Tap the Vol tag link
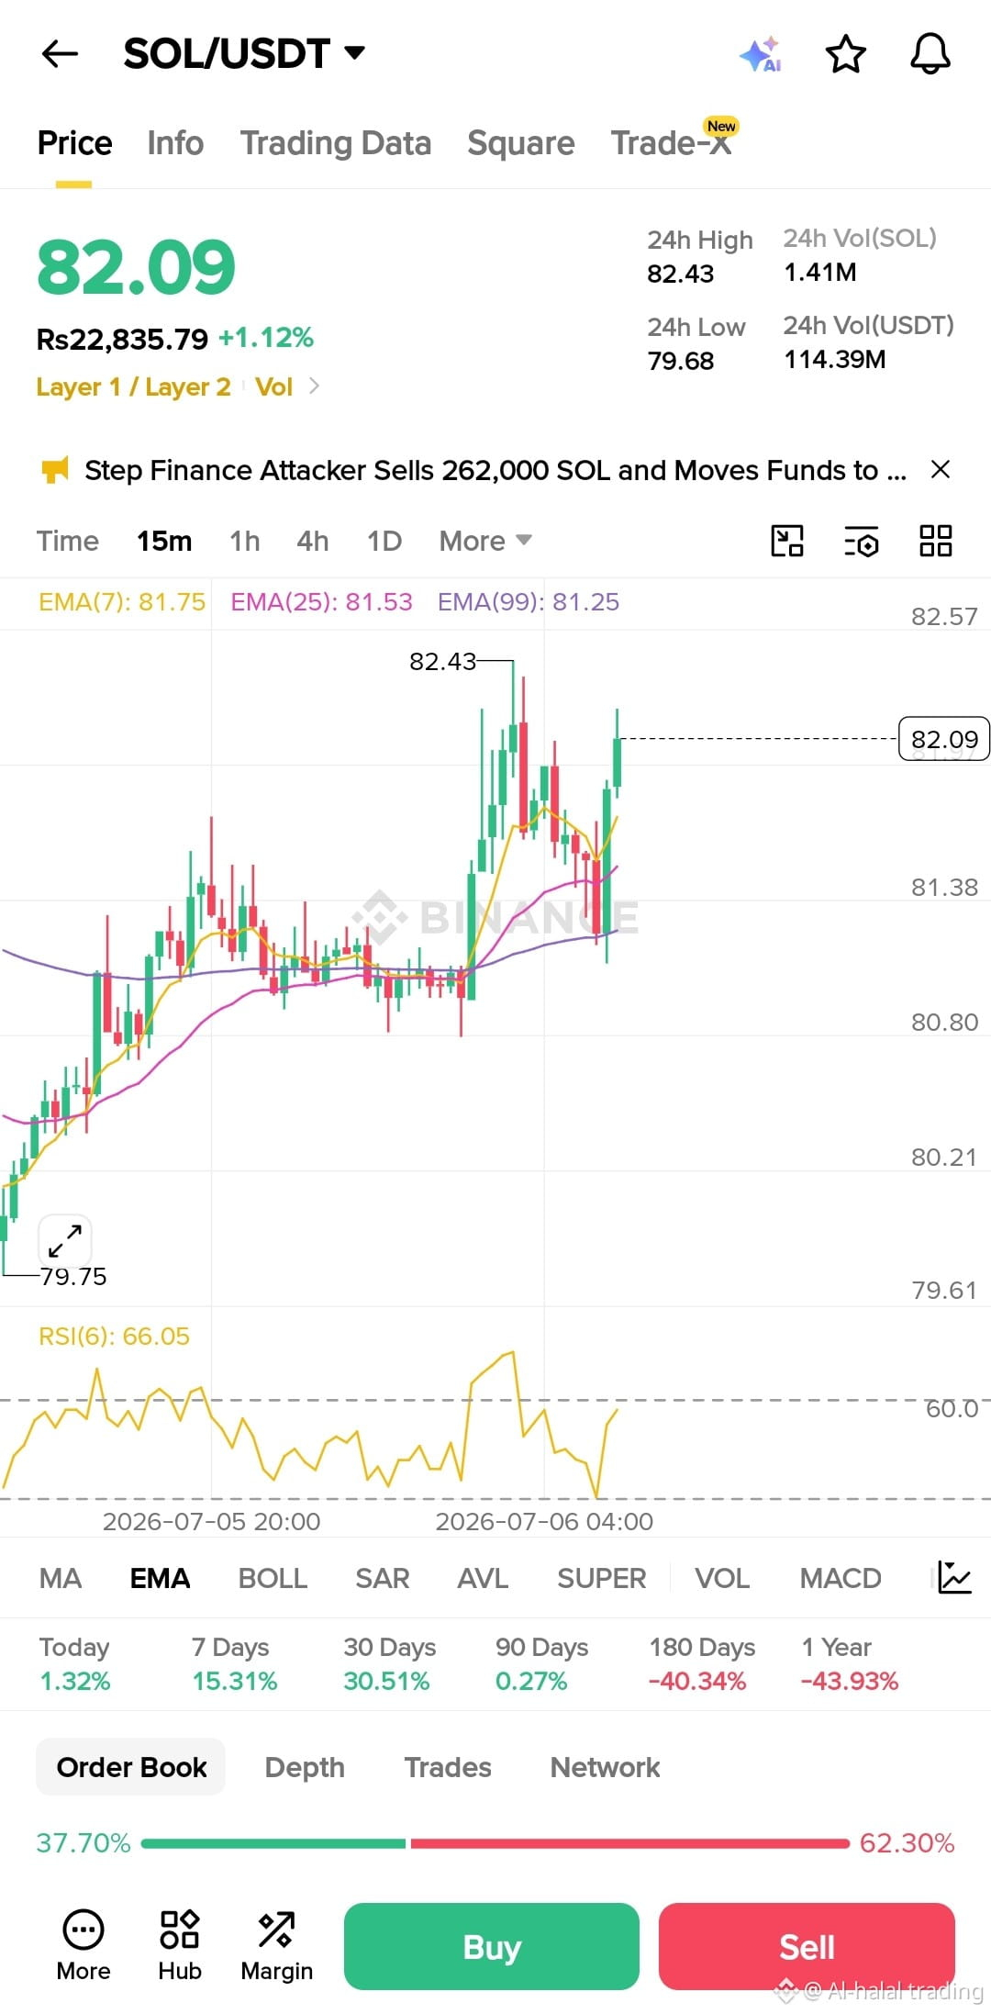This screenshot has width=991, height=2014. pos(273,386)
